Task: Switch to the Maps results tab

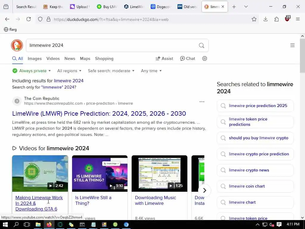Action: [x=85, y=58]
